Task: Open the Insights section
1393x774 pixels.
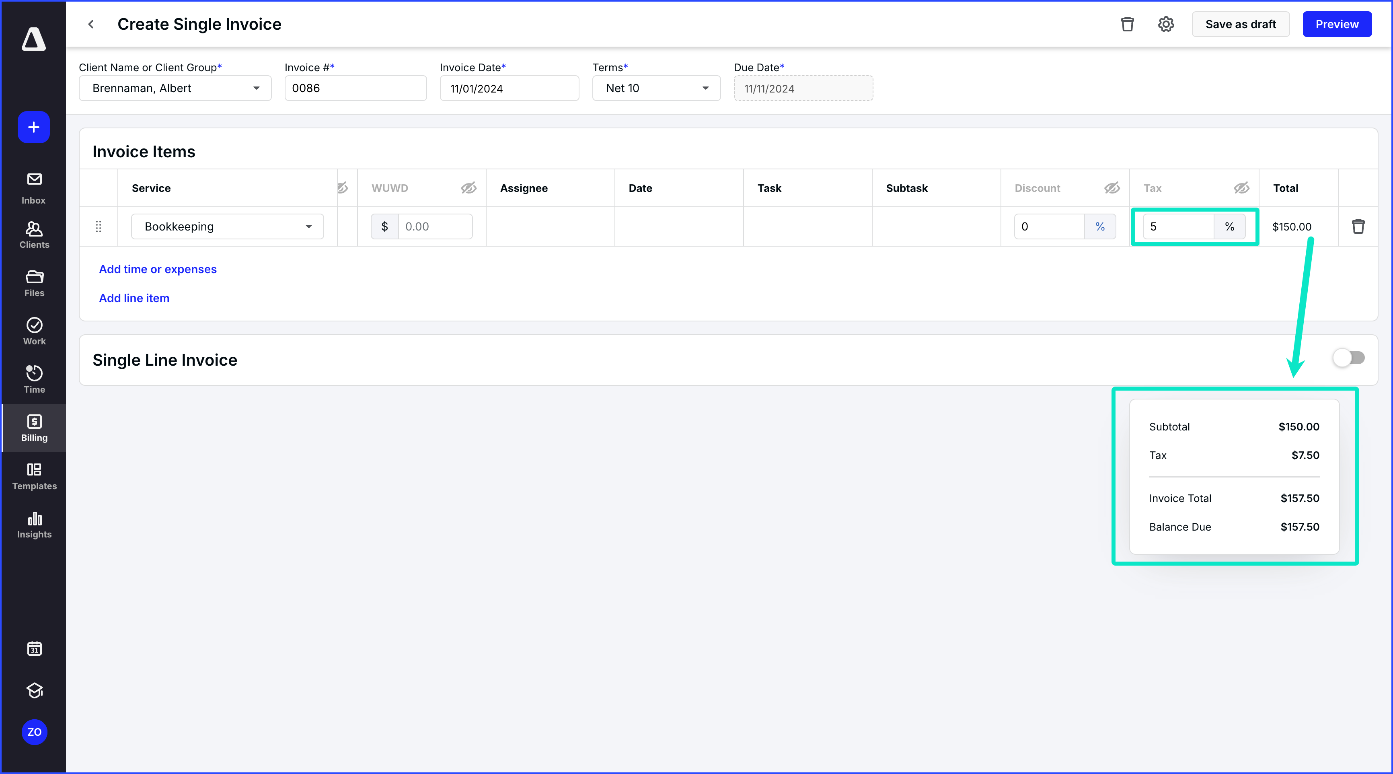Action: (33, 524)
